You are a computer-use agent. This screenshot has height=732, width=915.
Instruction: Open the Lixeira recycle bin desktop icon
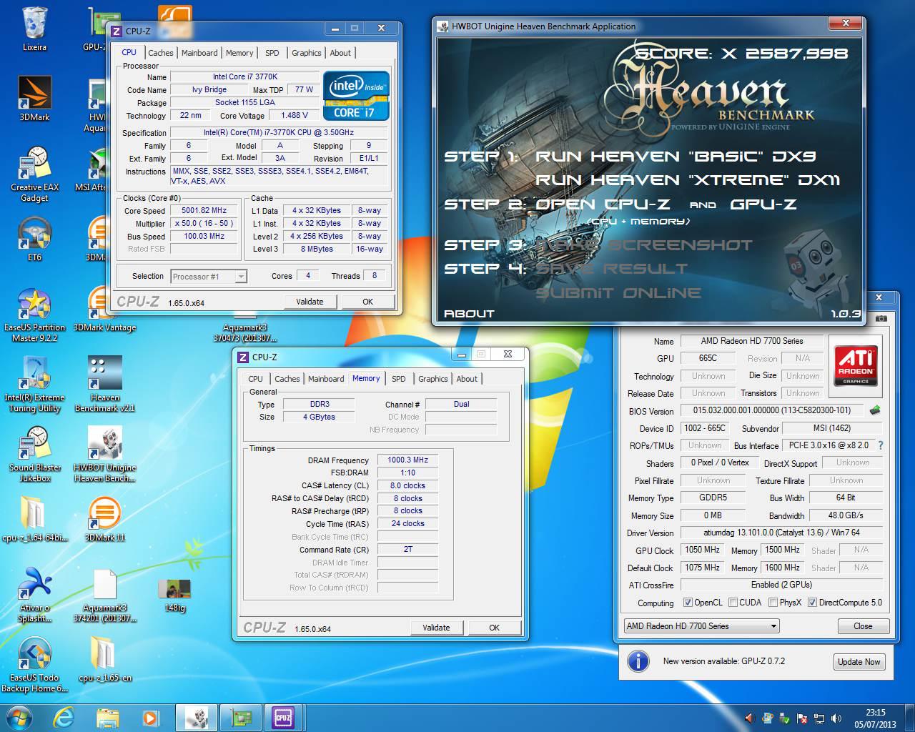click(34, 30)
